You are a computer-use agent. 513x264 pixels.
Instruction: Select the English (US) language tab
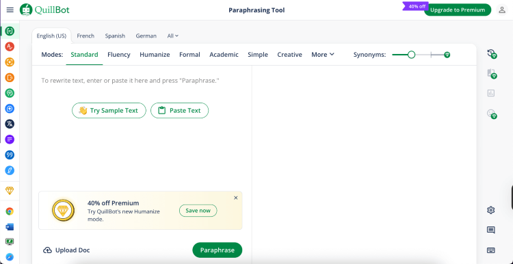point(51,36)
